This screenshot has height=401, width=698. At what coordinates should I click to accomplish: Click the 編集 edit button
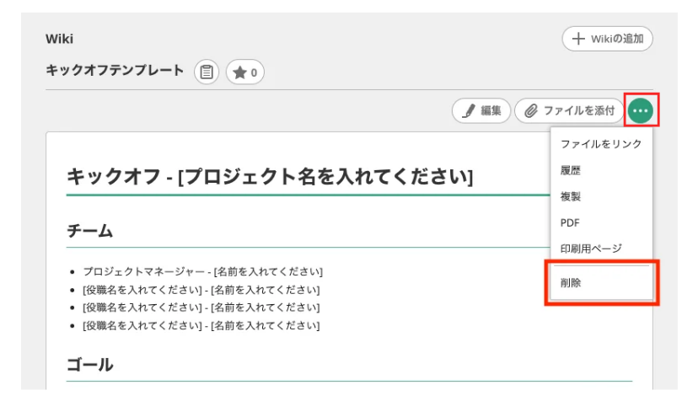click(481, 110)
